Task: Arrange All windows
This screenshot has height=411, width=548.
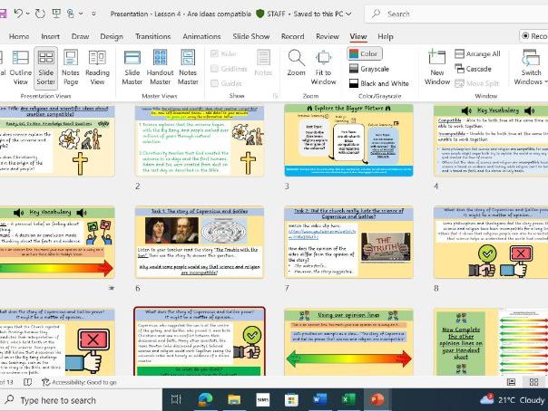Action: pyautogui.click(x=477, y=53)
